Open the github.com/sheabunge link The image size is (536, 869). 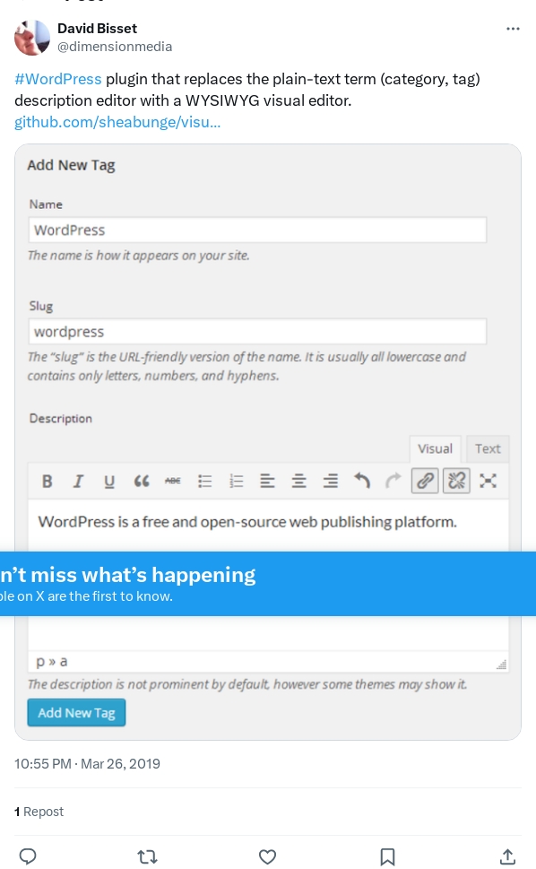click(117, 122)
